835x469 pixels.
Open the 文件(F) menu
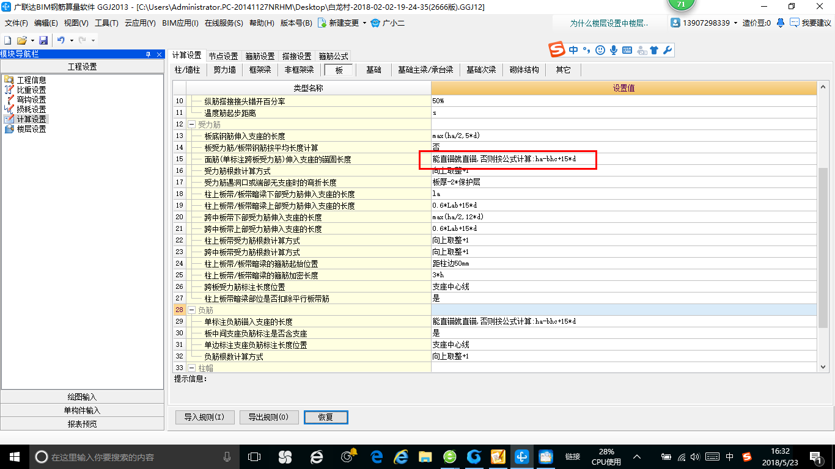pyautogui.click(x=17, y=23)
